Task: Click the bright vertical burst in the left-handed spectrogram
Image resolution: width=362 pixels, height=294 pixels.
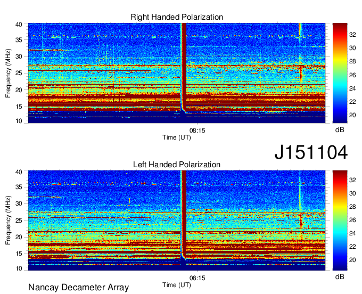Action: tap(184, 214)
